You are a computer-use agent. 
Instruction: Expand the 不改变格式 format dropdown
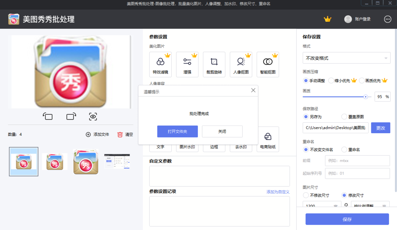pos(346,58)
